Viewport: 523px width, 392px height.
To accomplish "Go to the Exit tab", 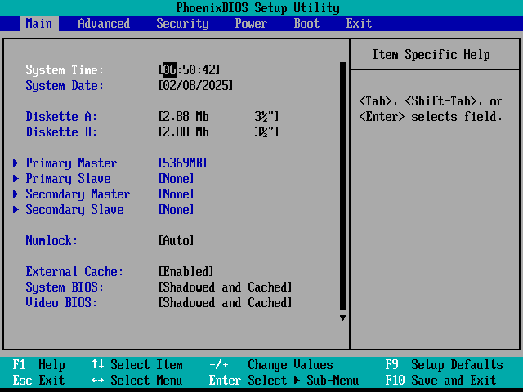I will tap(359, 24).
